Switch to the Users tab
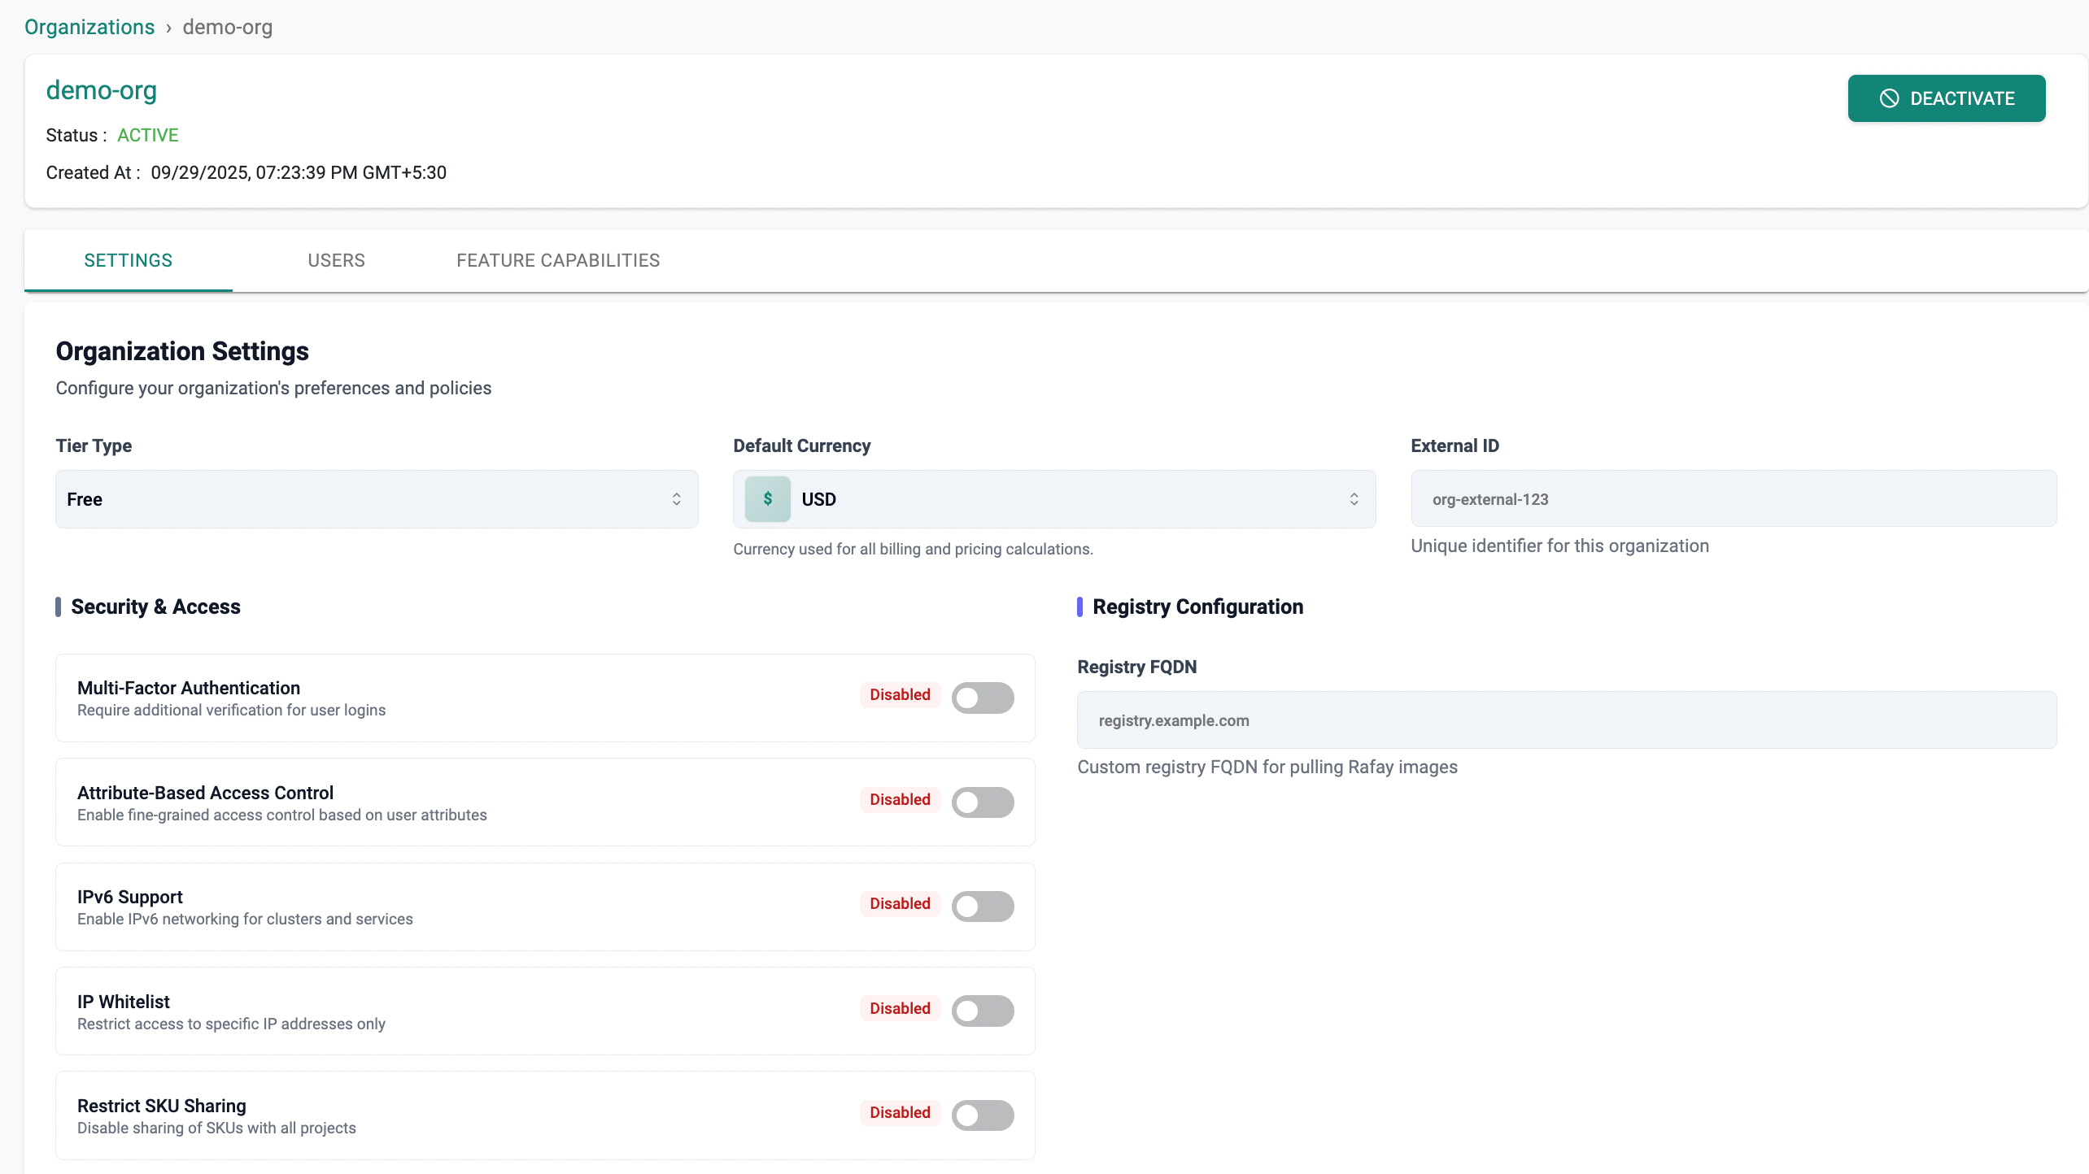 pos(336,260)
